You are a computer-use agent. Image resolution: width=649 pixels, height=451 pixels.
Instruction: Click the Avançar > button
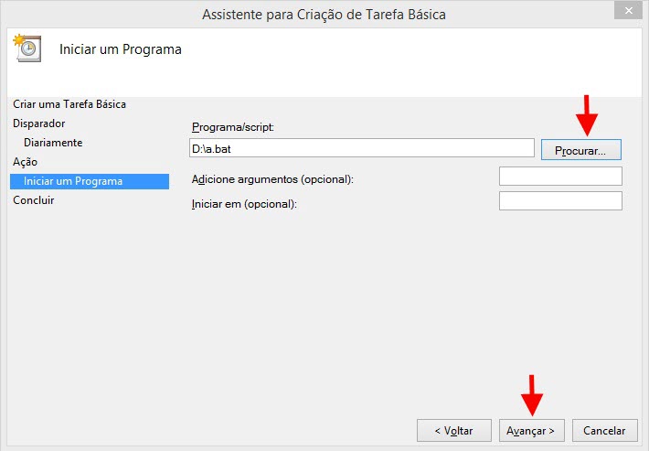pyautogui.click(x=532, y=431)
